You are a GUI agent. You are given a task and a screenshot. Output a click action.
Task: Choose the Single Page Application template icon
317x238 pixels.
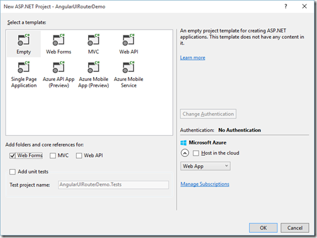click(x=23, y=67)
